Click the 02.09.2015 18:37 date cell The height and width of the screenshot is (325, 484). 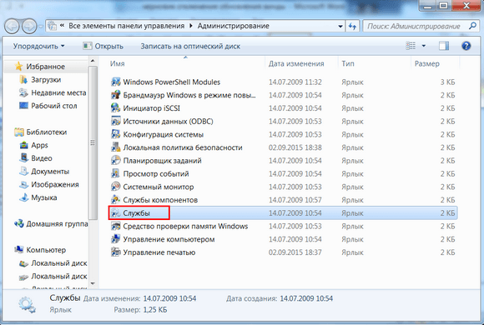click(295, 252)
